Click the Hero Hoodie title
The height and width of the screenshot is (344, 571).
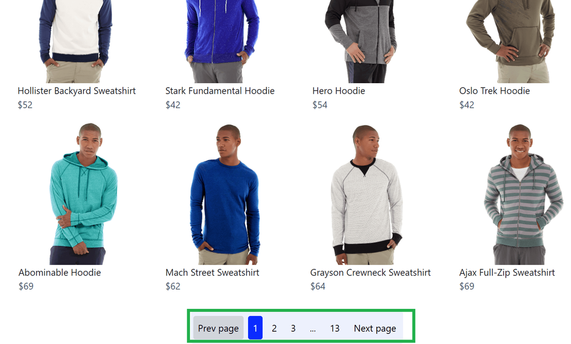point(338,91)
